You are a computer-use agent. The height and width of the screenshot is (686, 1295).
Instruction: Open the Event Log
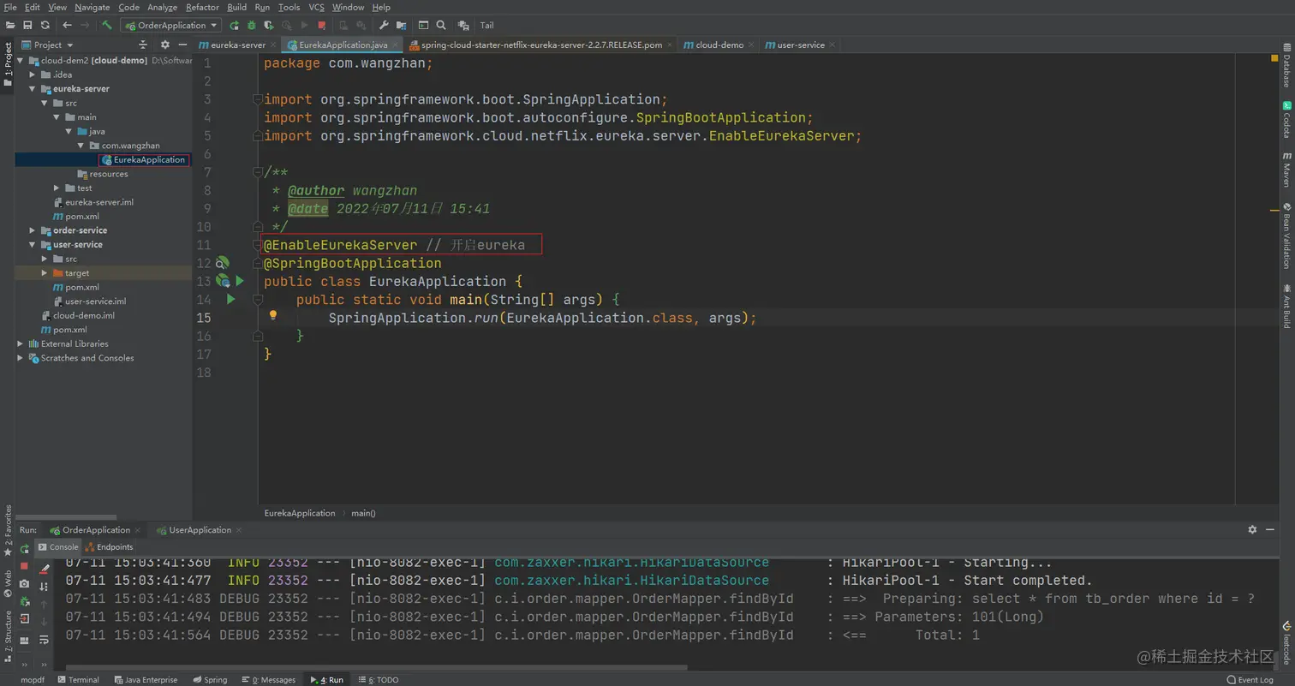coord(1250,679)
